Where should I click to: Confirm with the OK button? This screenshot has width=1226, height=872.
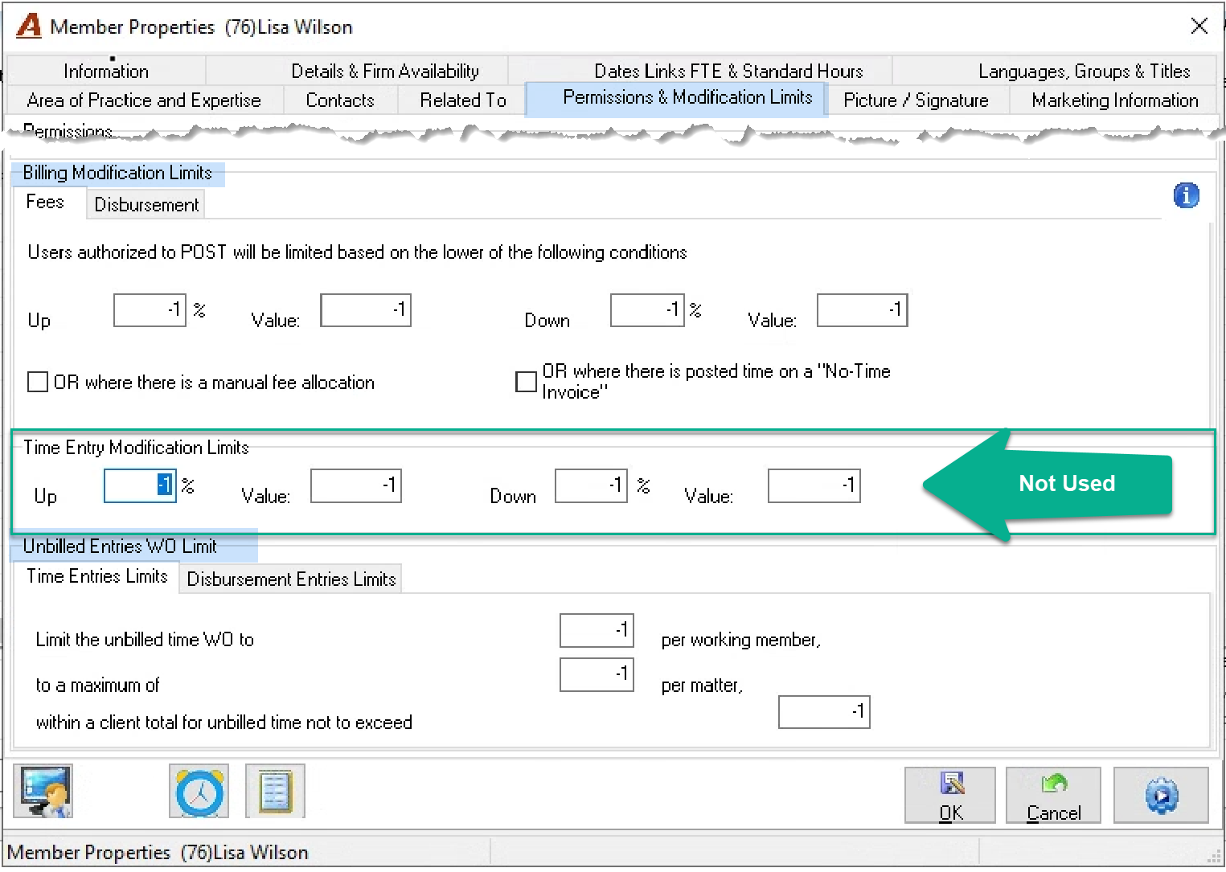point(950,795)
